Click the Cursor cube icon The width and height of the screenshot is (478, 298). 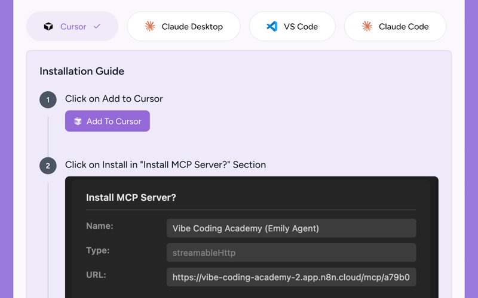(48, 26)
